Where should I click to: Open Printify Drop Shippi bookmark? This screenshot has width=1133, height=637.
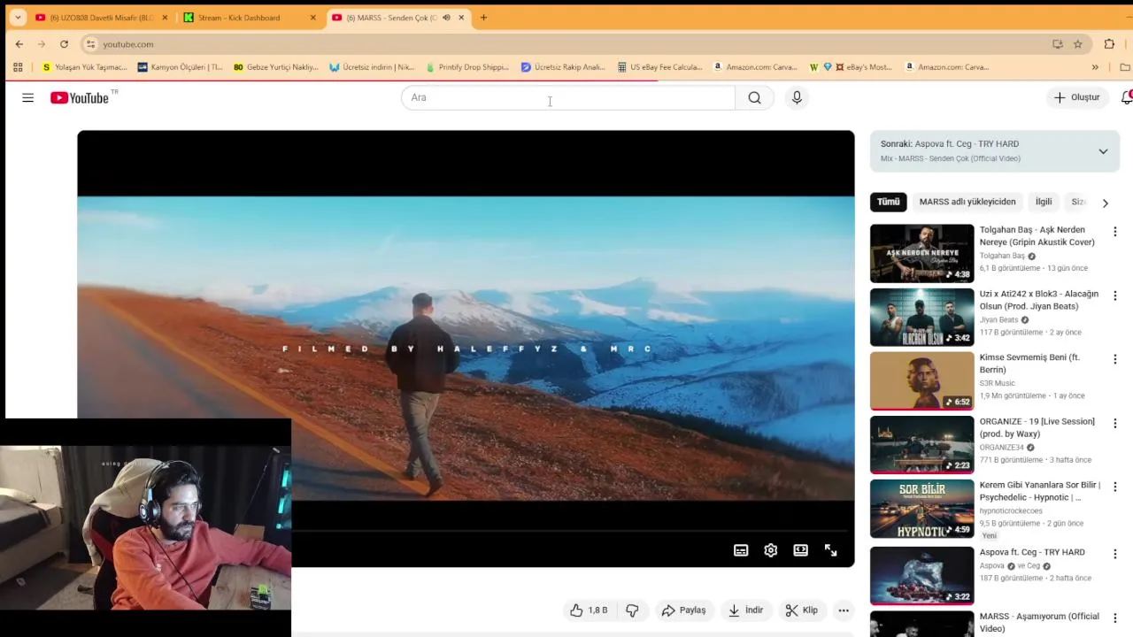coord(467,67)
